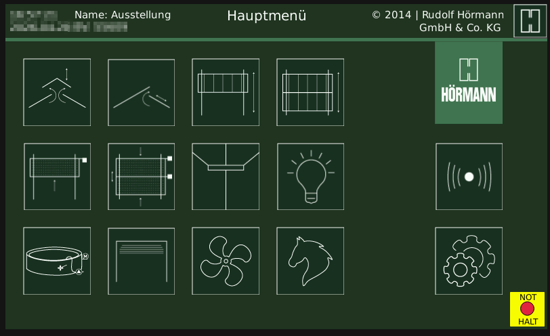Open the round tank with pump tile
This screenshot has width=550, height=336.
(x=57, y=261)
